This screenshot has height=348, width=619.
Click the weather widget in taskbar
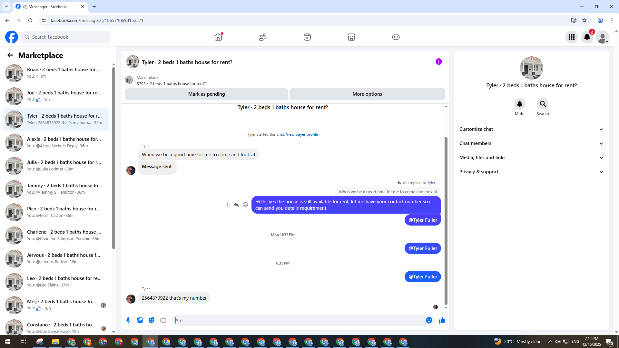pyautogui.click(x=517, y=342)
